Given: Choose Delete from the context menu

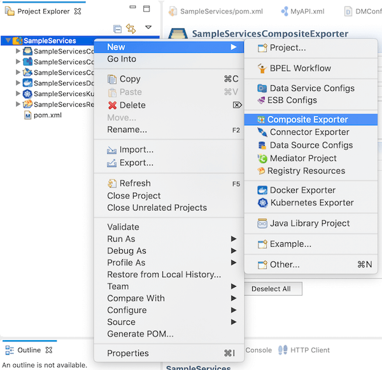Looking at the screenshot, I should pos(169,105).
